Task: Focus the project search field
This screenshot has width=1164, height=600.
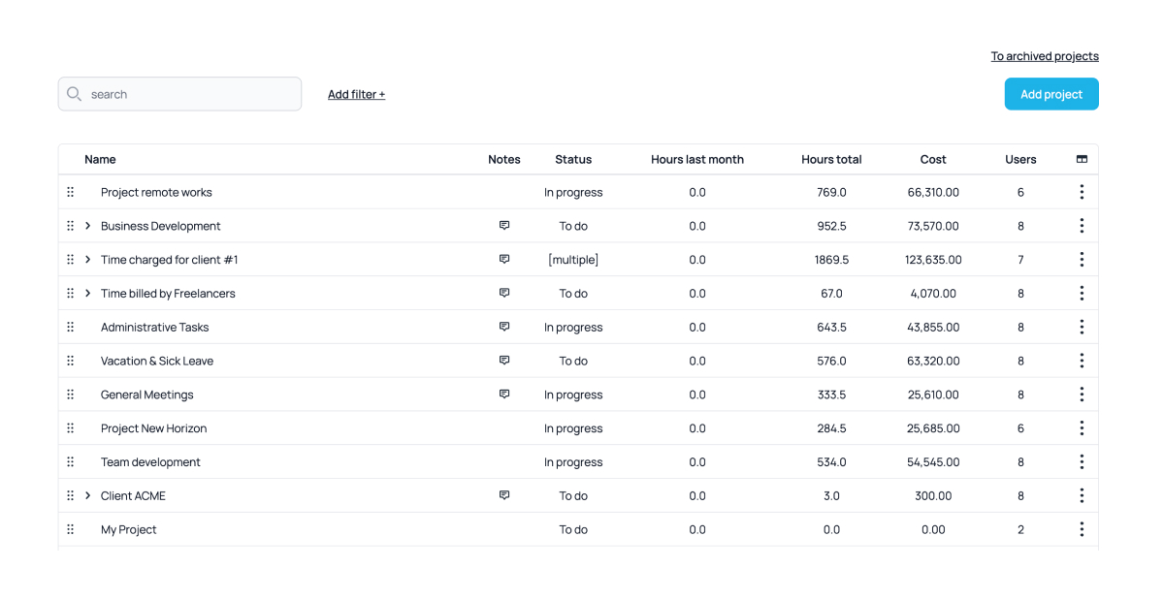Action: coord(189,94)
